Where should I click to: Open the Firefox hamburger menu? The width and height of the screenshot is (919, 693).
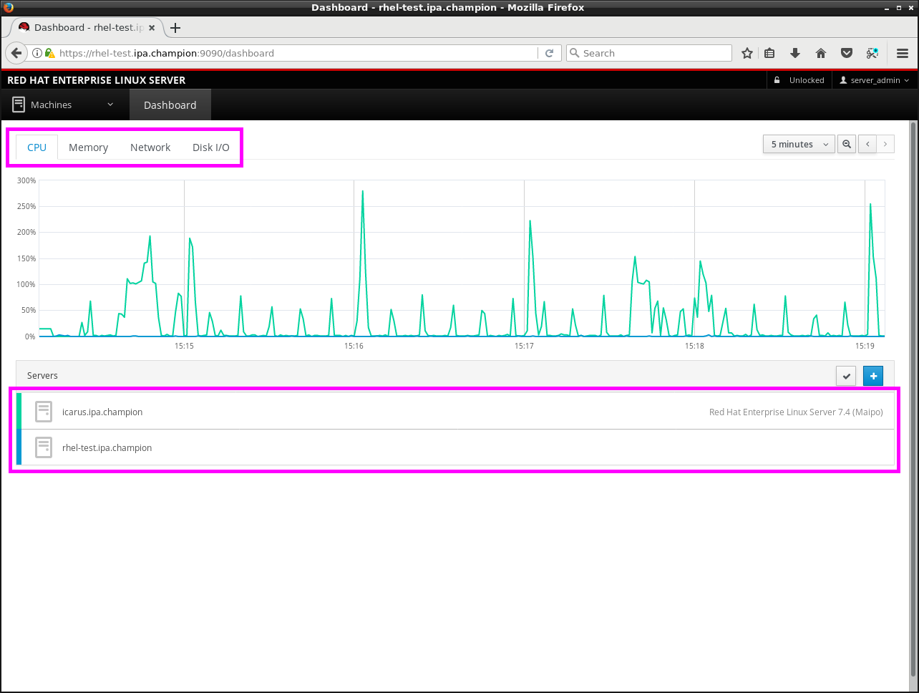coord(903,53)
